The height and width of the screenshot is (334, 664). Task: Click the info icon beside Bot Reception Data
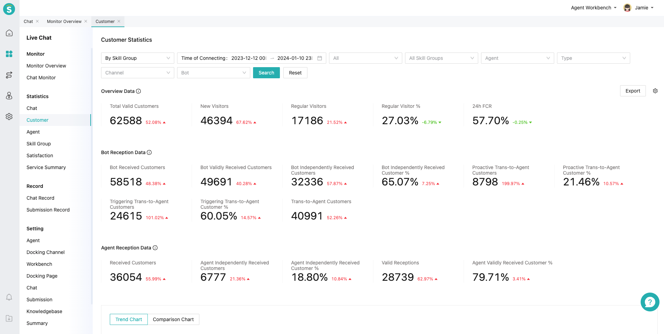click(x=149, y=152)
